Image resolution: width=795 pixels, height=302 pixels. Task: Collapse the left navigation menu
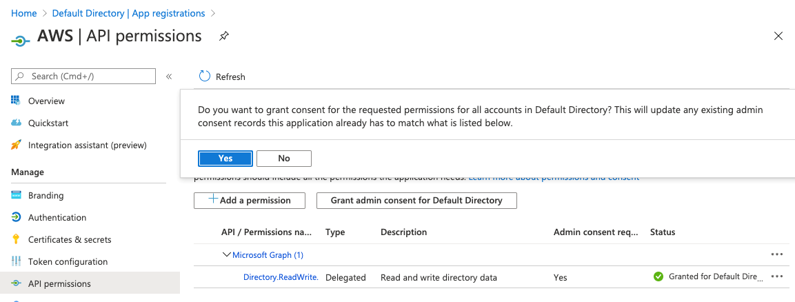169,77
